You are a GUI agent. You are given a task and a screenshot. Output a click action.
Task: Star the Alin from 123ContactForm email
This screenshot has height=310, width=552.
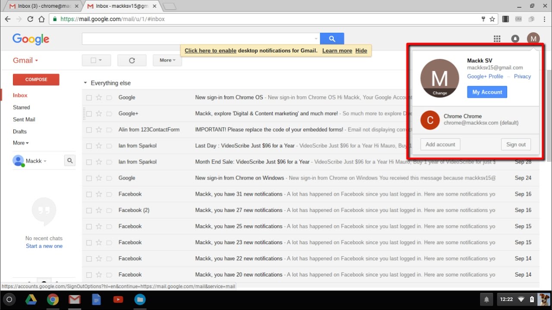(x=99, y=130)
